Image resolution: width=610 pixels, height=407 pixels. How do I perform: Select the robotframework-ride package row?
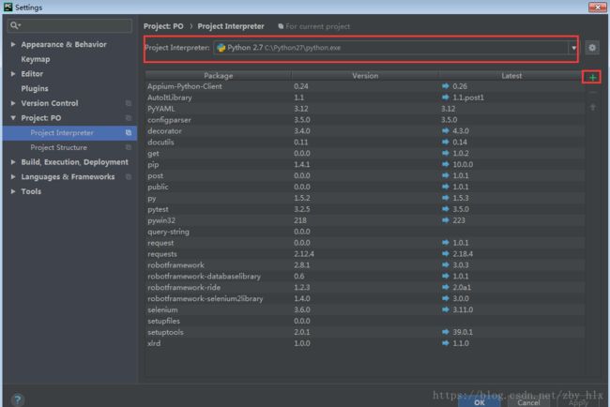click(365, 287)
